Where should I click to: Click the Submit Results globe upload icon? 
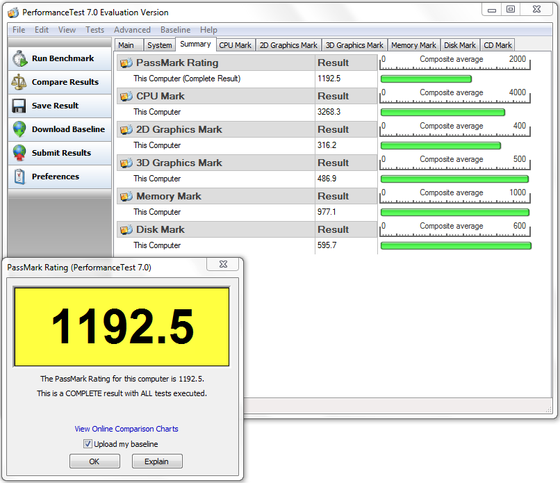(19, 153)
